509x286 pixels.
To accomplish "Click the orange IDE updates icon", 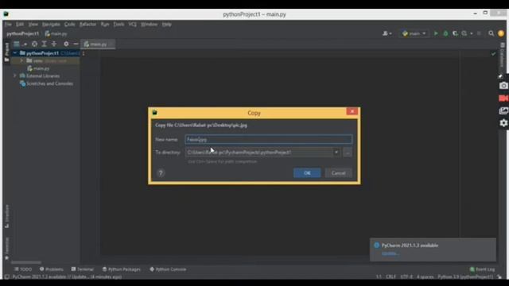I will tap(501, 33).
